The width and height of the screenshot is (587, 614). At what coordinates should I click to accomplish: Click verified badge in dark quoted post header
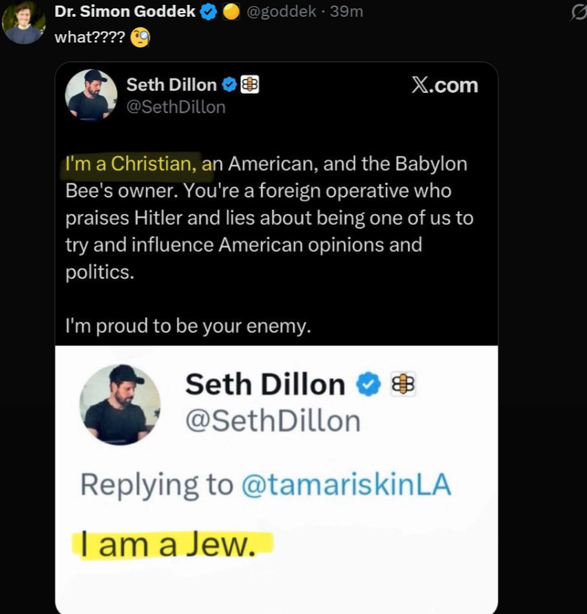pyautogui.click(x=229, y=86)
